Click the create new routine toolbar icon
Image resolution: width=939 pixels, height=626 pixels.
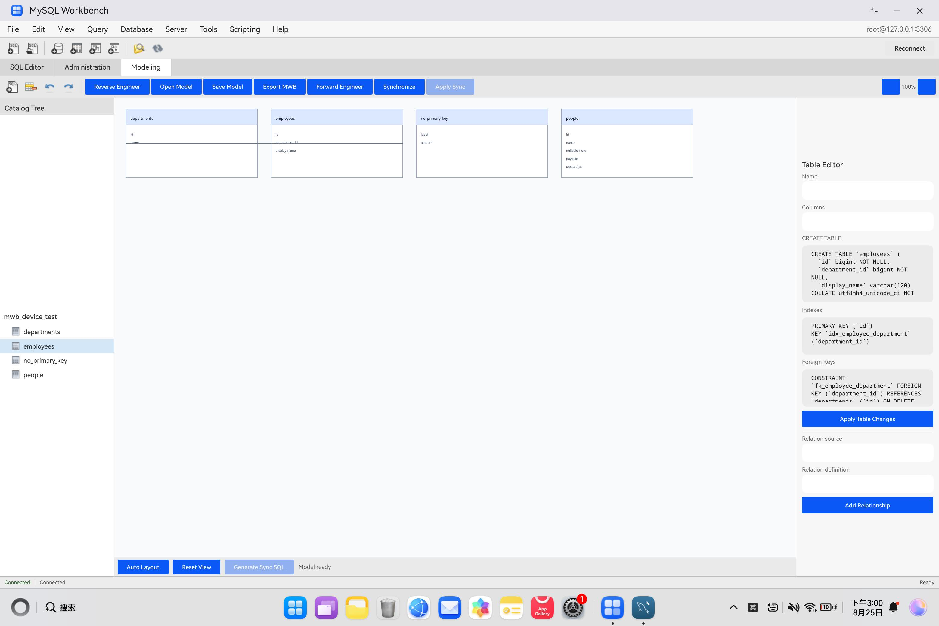pos(114,48)
